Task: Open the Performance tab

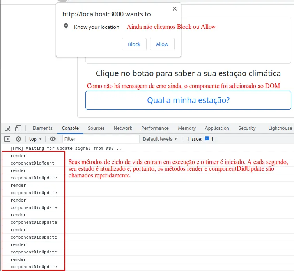Action: pos(155,128)
